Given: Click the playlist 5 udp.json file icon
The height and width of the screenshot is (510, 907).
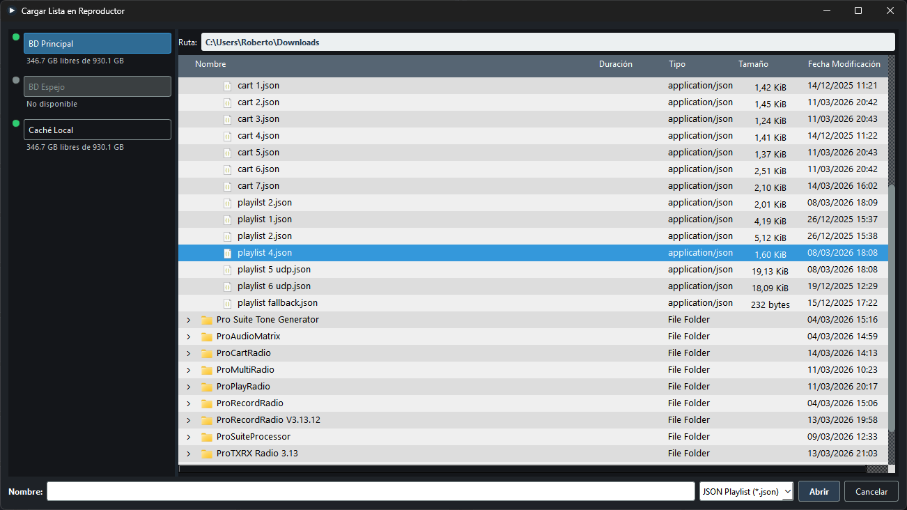Looking at the screenshot, I should pyautogui.click(x=227, y=270).
